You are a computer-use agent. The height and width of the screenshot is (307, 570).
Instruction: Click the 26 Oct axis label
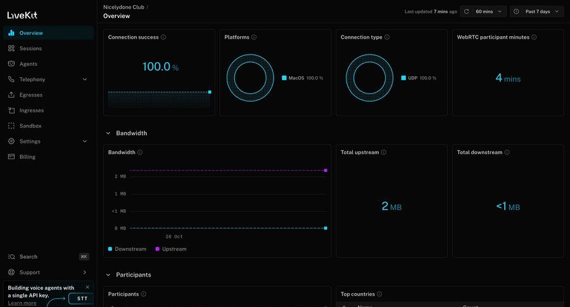click(174, 237)
